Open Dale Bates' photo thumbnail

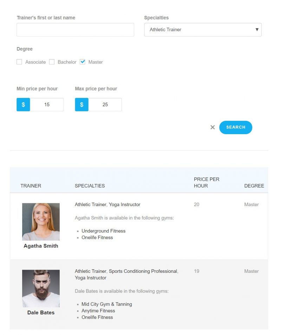click(x=41, y=288)
